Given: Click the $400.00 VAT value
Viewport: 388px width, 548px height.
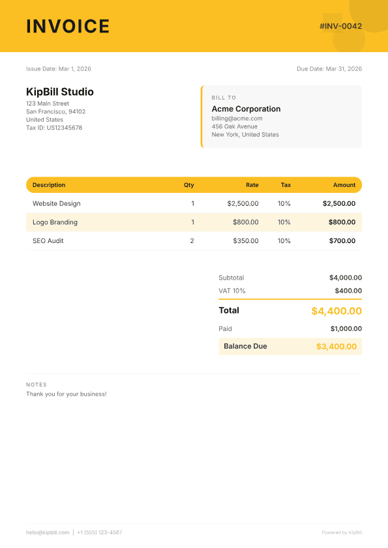Looking at the screenshot, I should pyautogui.click(x=348, y=291).
